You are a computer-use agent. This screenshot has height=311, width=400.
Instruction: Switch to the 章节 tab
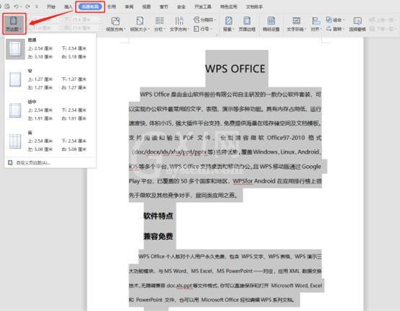coord(163,6)
